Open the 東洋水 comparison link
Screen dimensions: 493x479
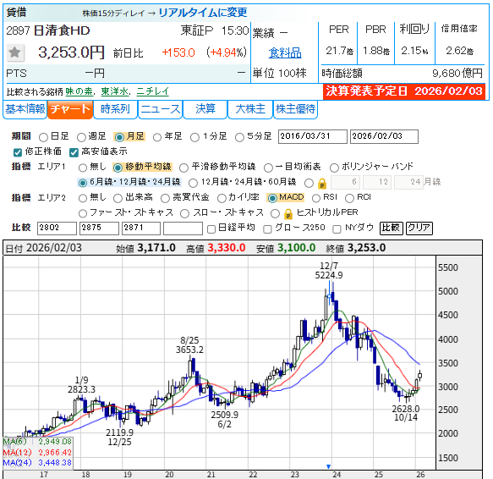(115, 91)
